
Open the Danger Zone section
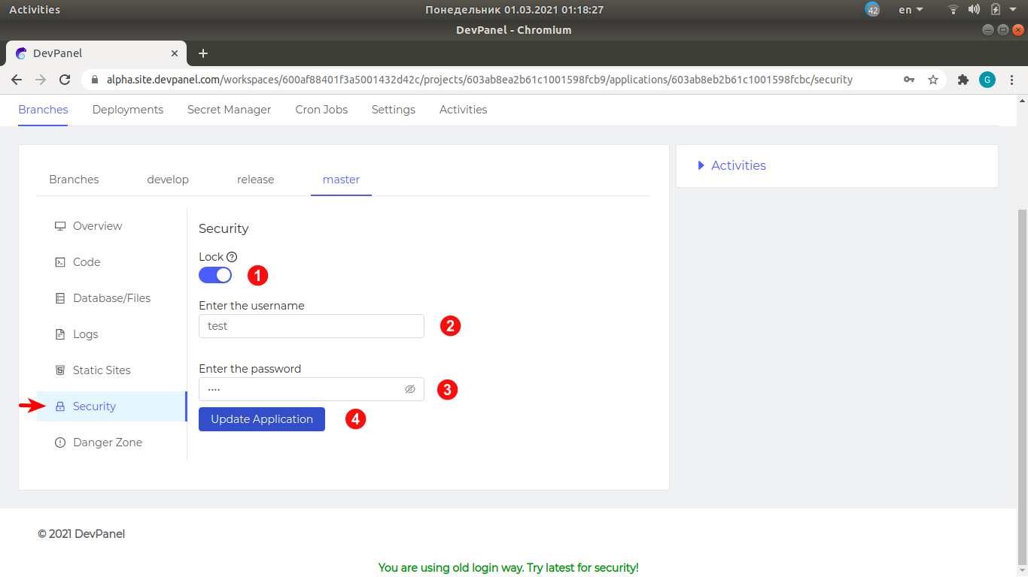(106, 442)
